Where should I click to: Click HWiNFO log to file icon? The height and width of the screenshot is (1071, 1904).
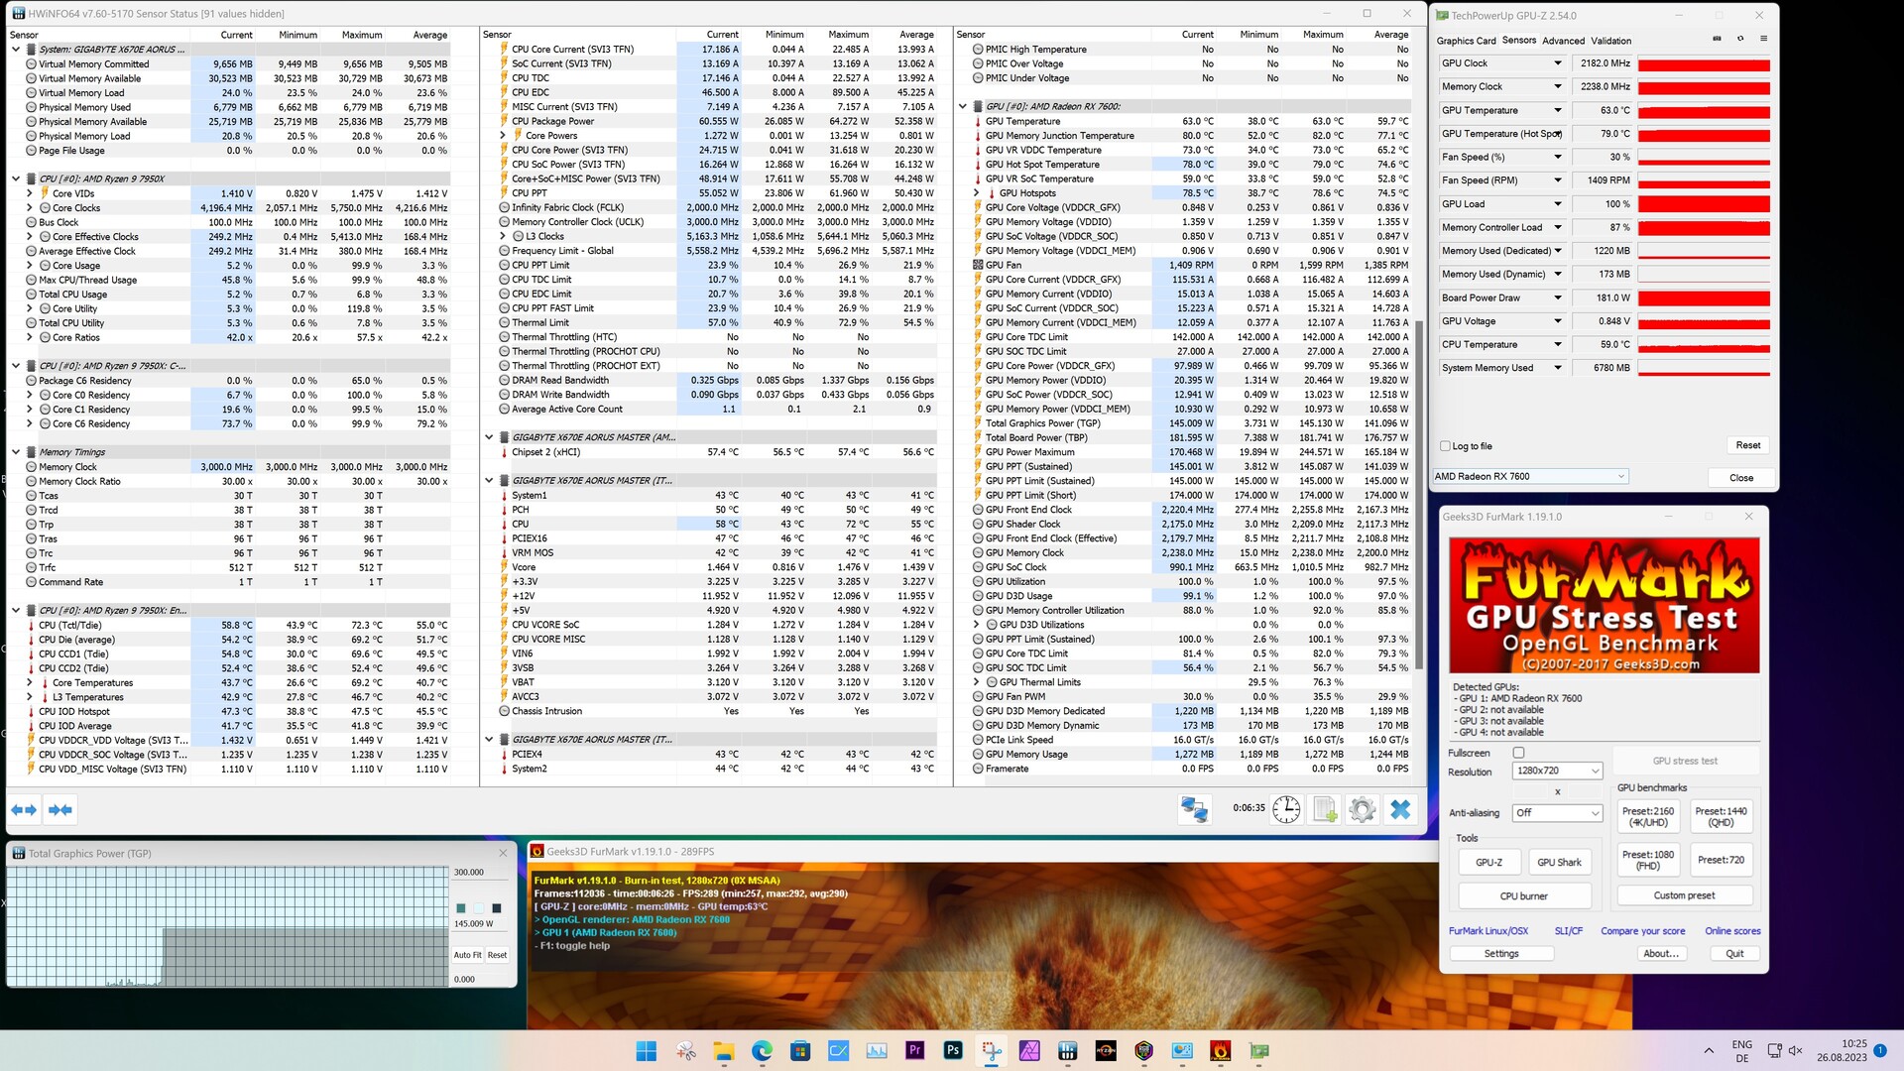tap(1325, 809)
